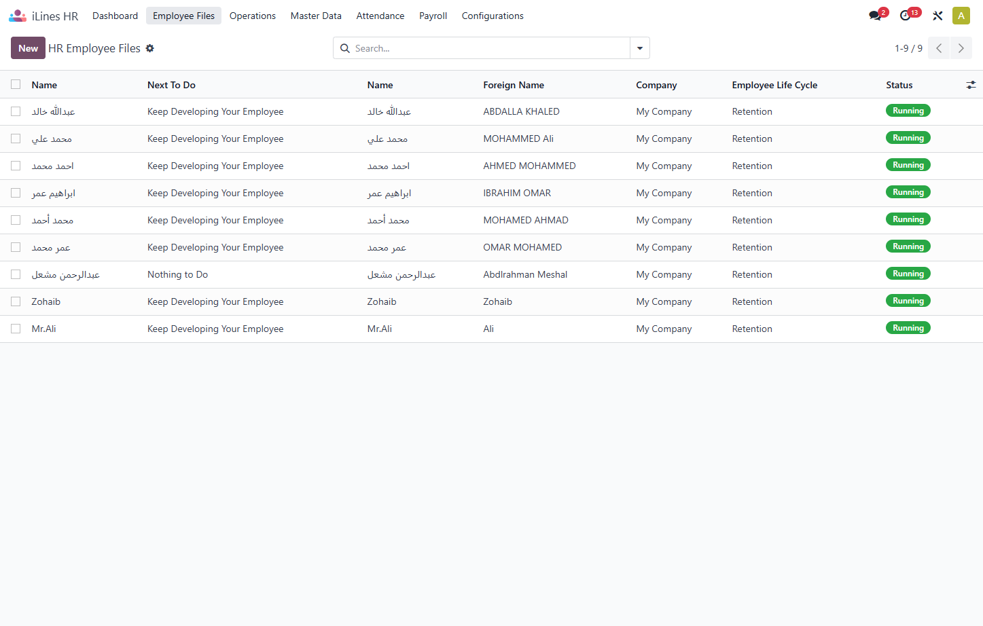The width and height of the screenshot is (983, 626).
Task: Go to the next page arrow
Action: (x=961, y=48)
